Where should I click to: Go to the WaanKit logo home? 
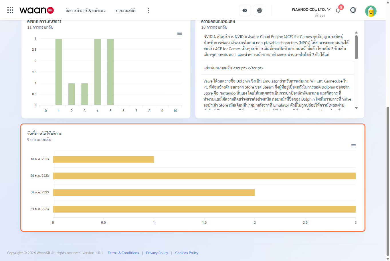[x=37, y=10]
